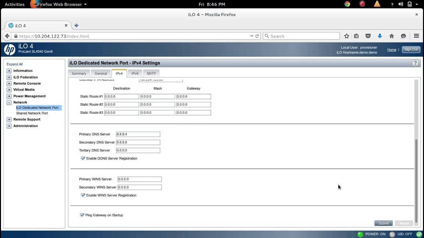This screenshot has width=424, height=238.
Task: Click the HP logo in header
Action: [10, 50]
